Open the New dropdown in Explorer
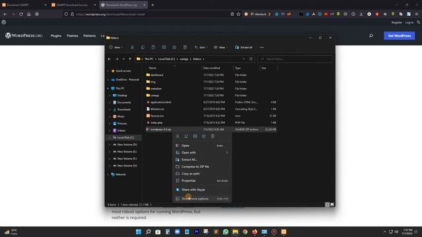 click(x=116, y=47)
